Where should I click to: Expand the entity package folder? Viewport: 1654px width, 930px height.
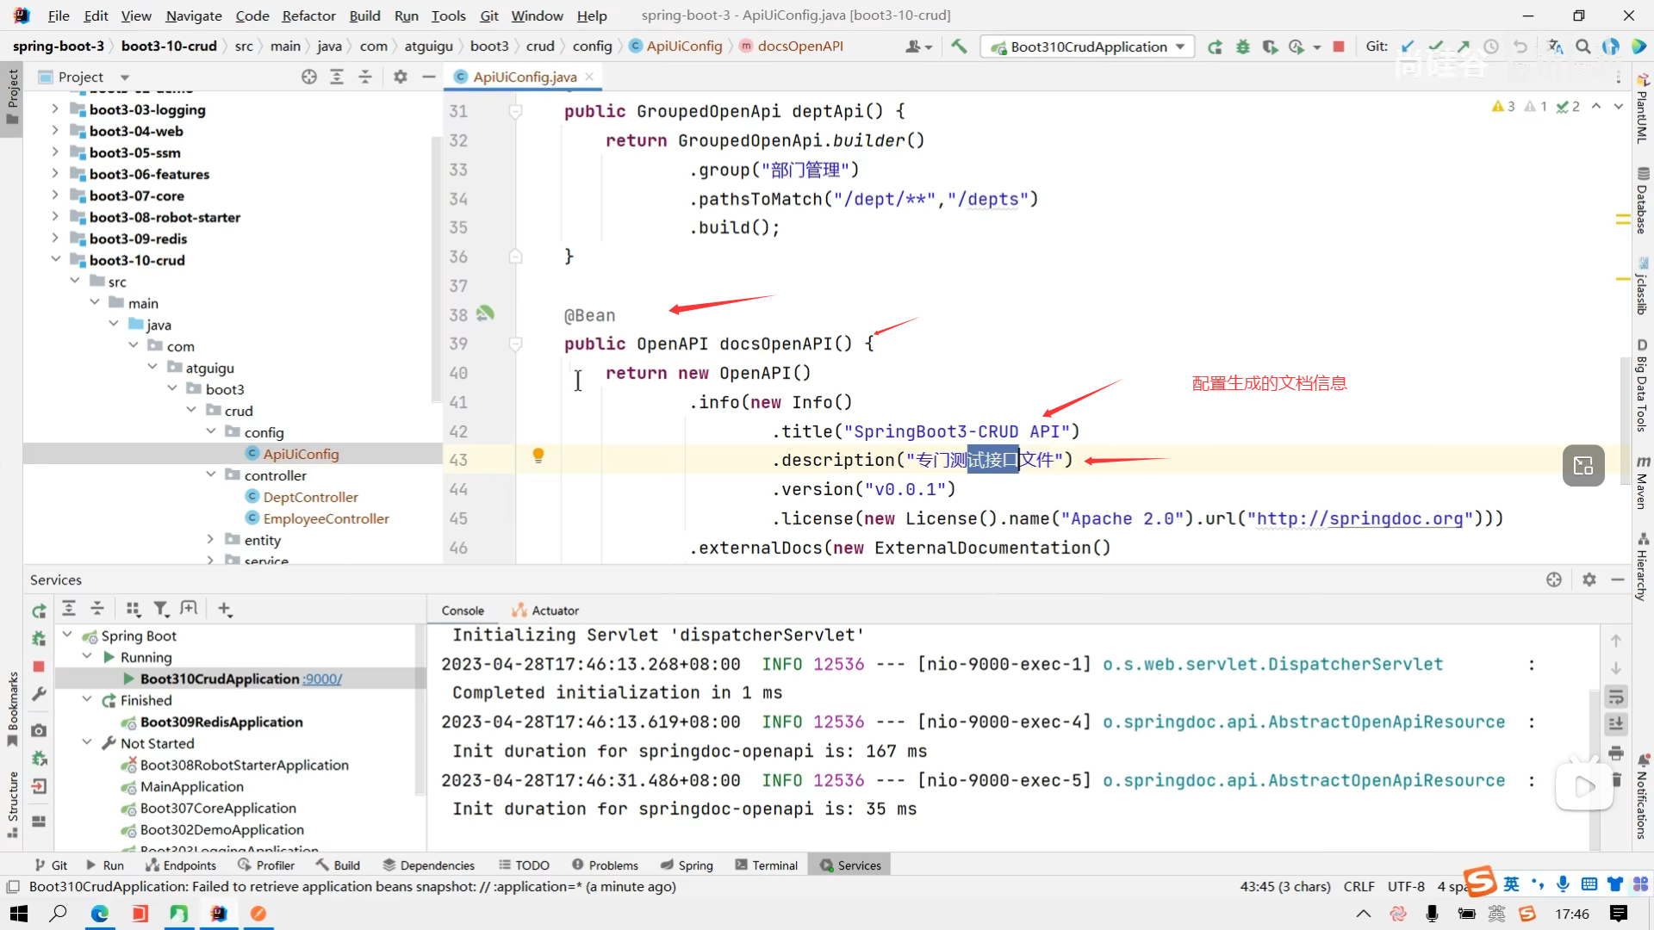tap(210, 540)
